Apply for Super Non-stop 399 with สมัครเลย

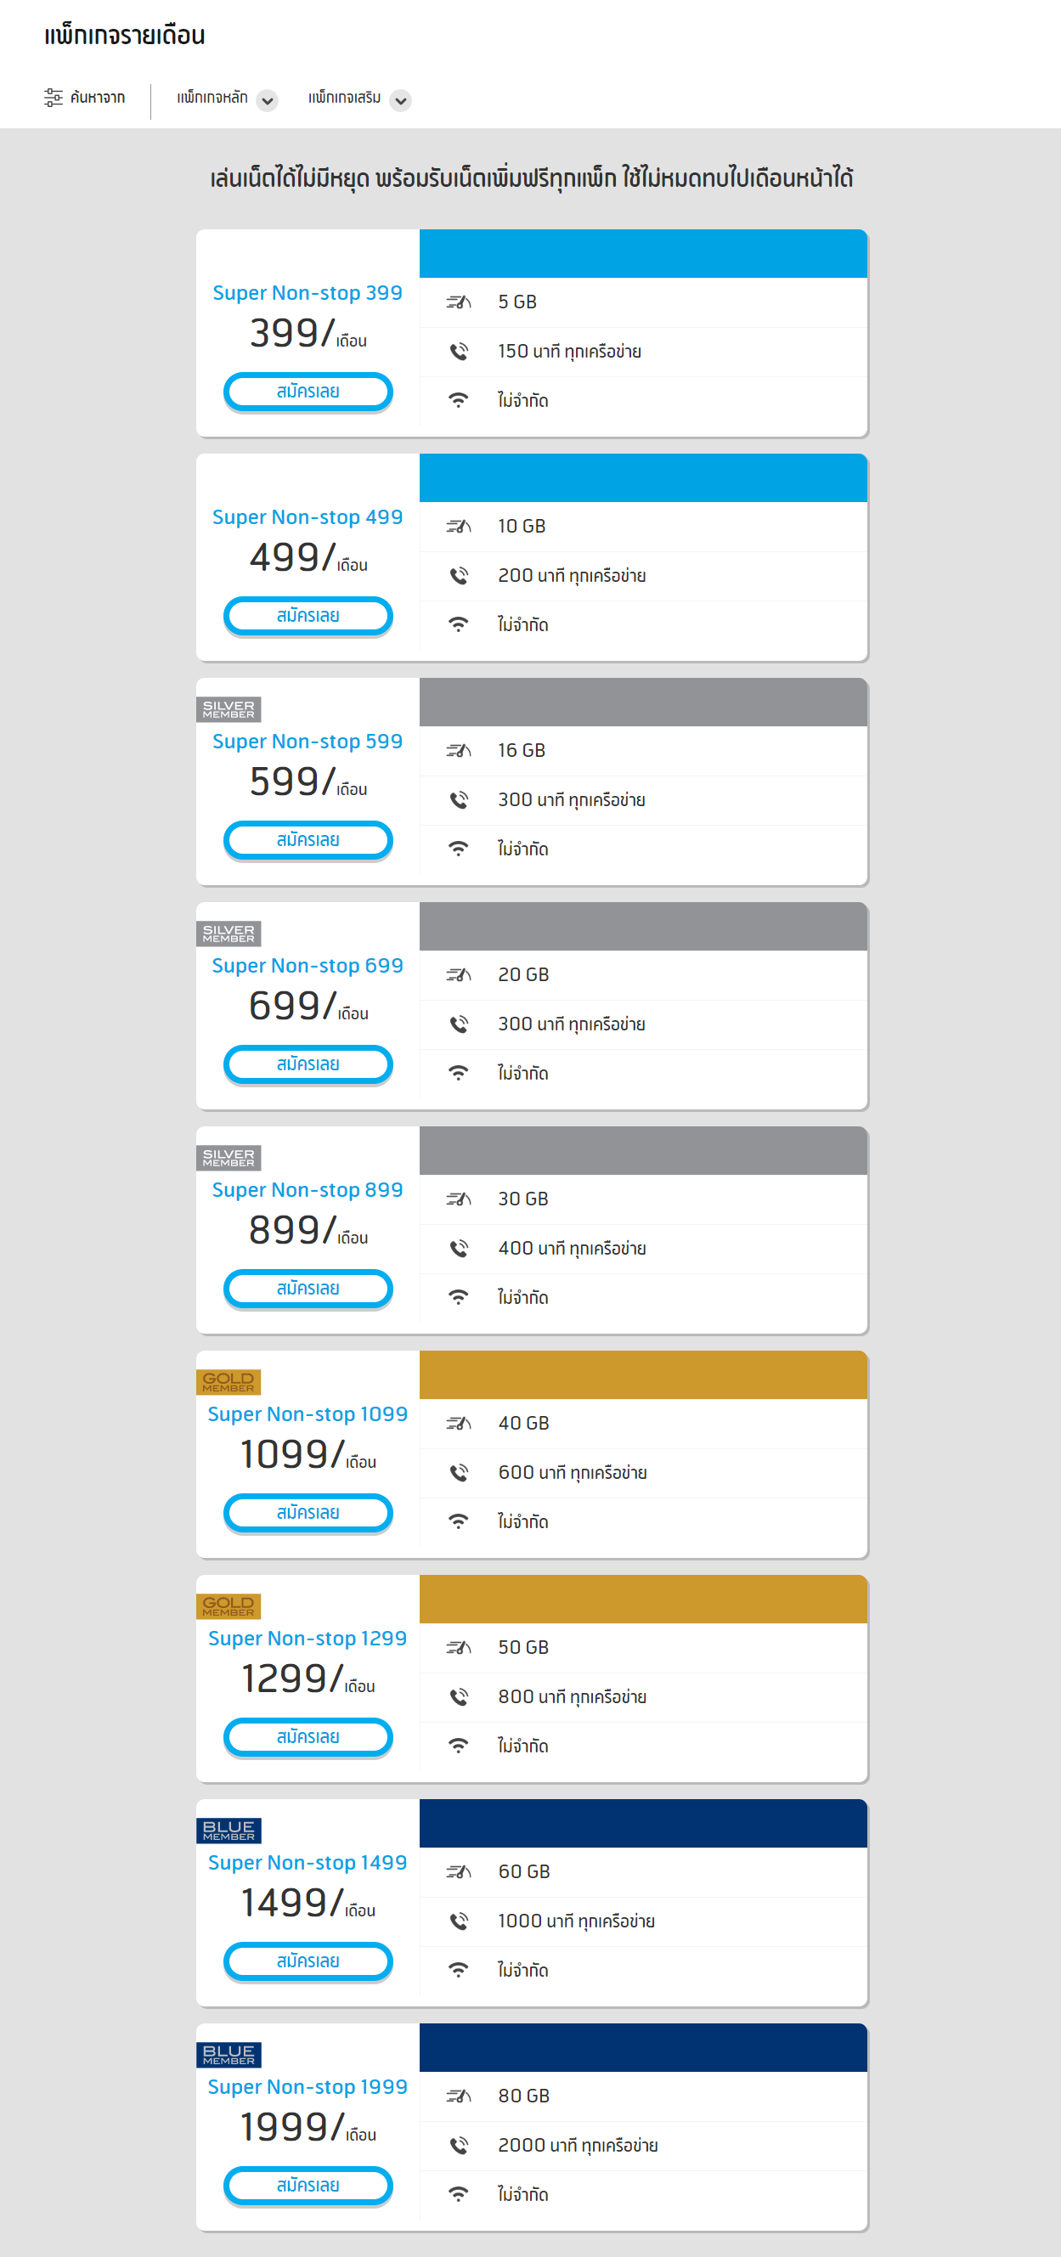pos(308,392)
